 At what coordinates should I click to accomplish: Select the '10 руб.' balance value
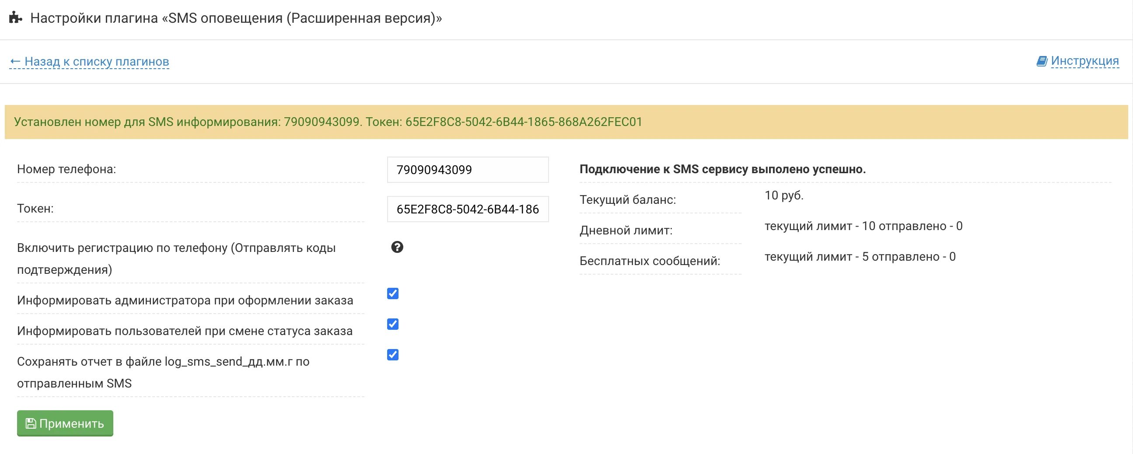click(784, 196)
